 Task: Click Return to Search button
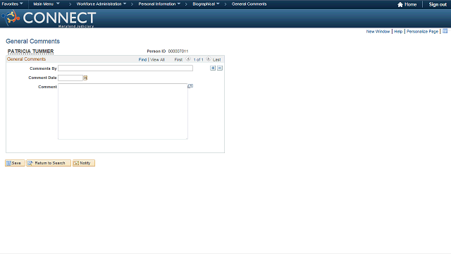pos(49,163)
